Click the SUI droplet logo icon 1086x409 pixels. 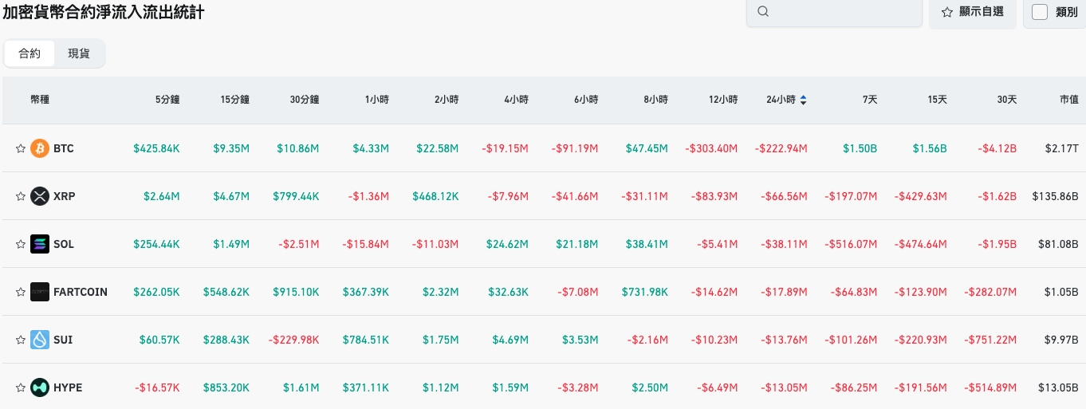coord(40,340)
